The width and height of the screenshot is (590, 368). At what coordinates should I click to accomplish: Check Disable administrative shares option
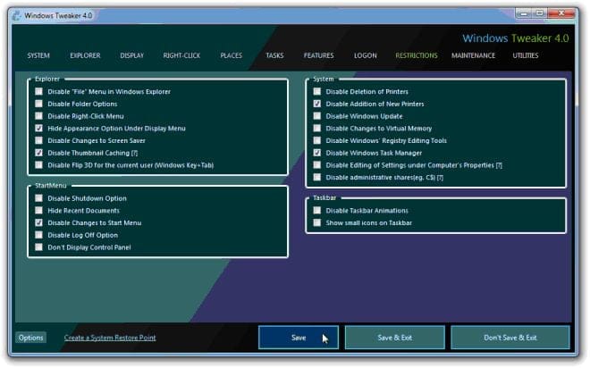coord(317,178)
